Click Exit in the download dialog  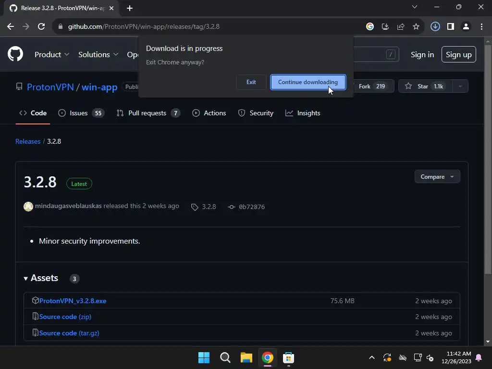[x=251, y=82]
